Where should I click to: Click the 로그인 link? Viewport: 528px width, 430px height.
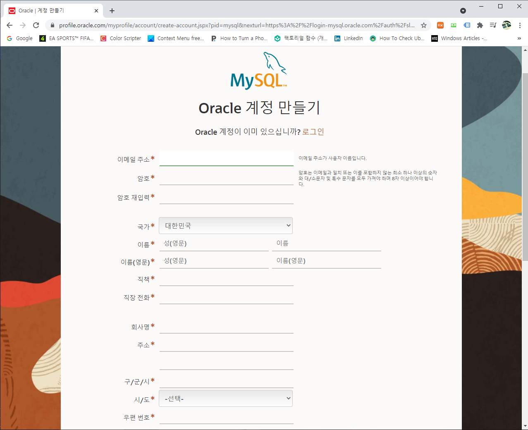[x=313, y=132]
